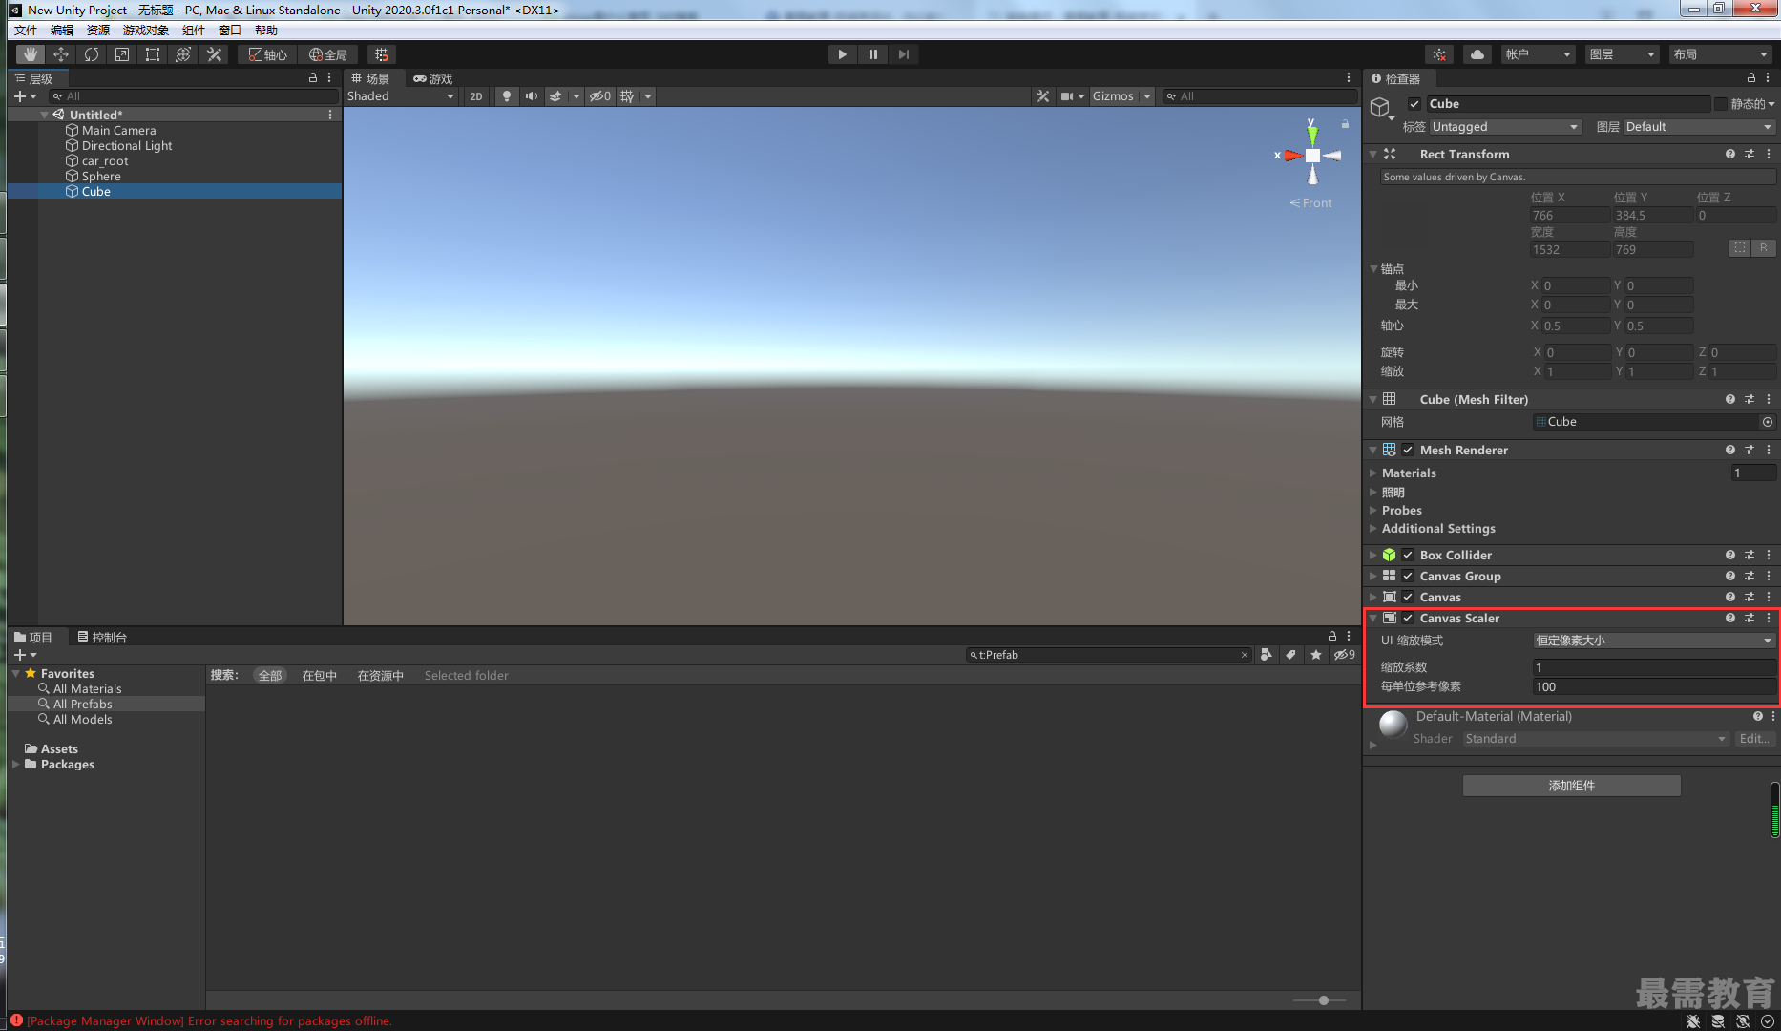Disable the Box Collider component
The width and height of the screenshot is (1781, 1031).
coord(1408,555)
